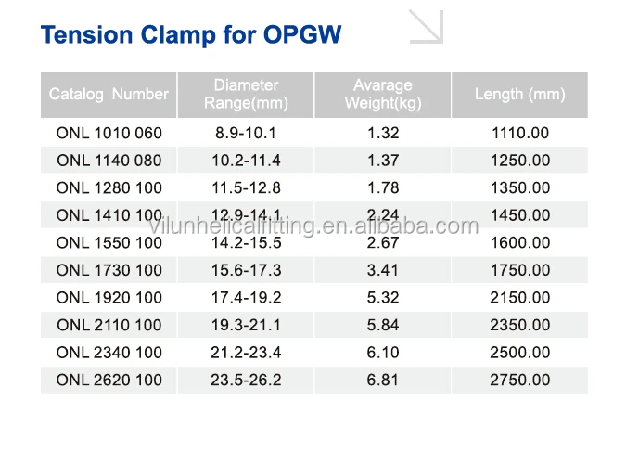This screenshot has height=452, width=626.
Task: Select catalog entry ONL 1010 060
Action: tap(109, 133)
